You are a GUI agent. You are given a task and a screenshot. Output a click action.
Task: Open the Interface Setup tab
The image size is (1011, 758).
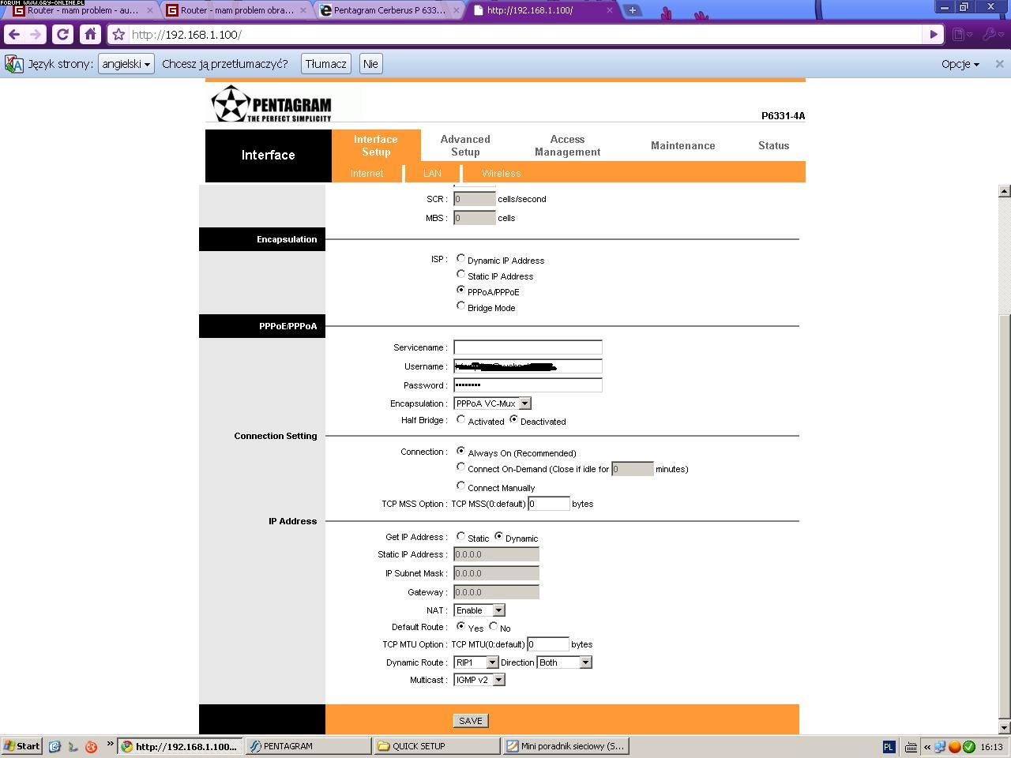point(376,145)
